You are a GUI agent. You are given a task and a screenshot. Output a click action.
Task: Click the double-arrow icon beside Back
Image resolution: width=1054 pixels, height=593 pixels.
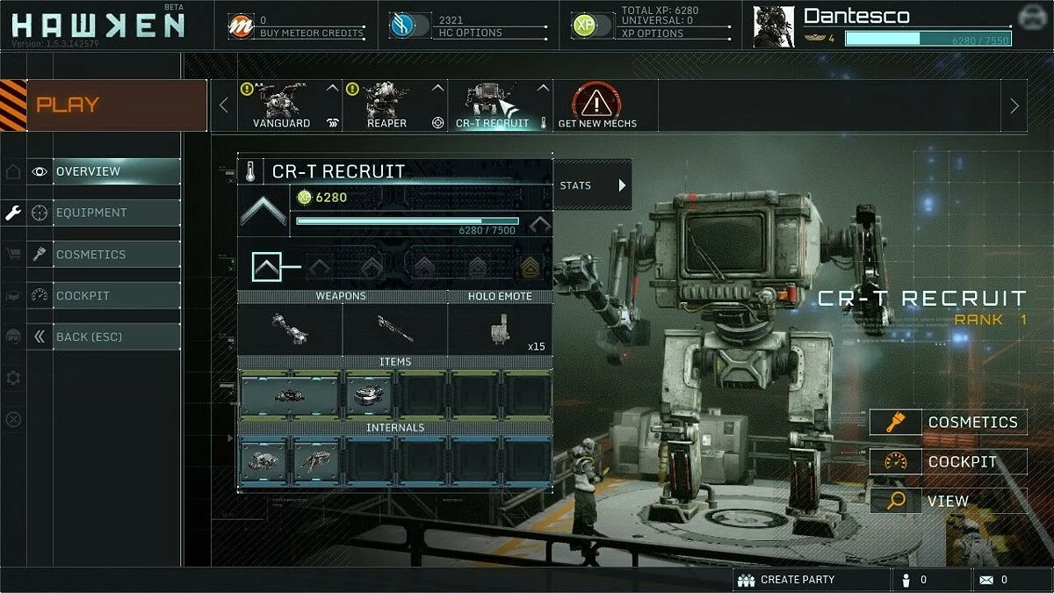[40, 336]
